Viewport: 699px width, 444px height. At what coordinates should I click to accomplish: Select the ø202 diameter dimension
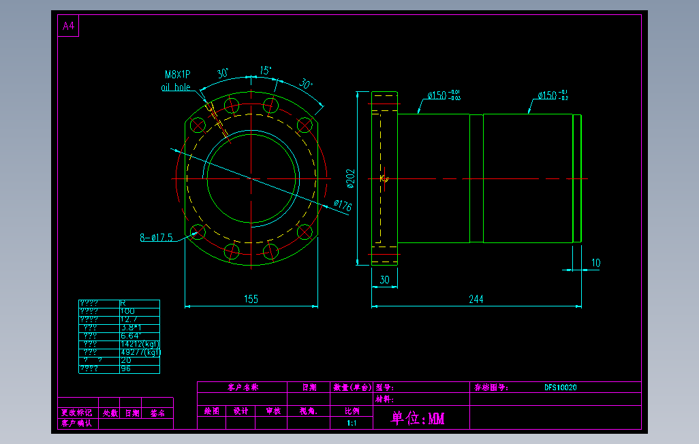(350, 179)
